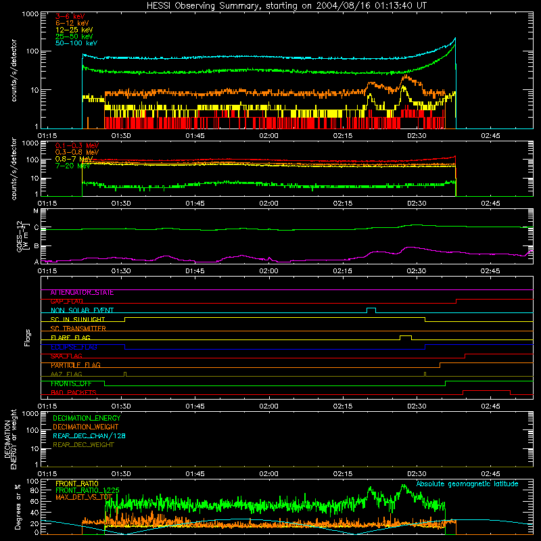This screenshot has height=541, width=541.
Task: Click the Absolute geomagnetic latitude label
Action: [467, 484]
